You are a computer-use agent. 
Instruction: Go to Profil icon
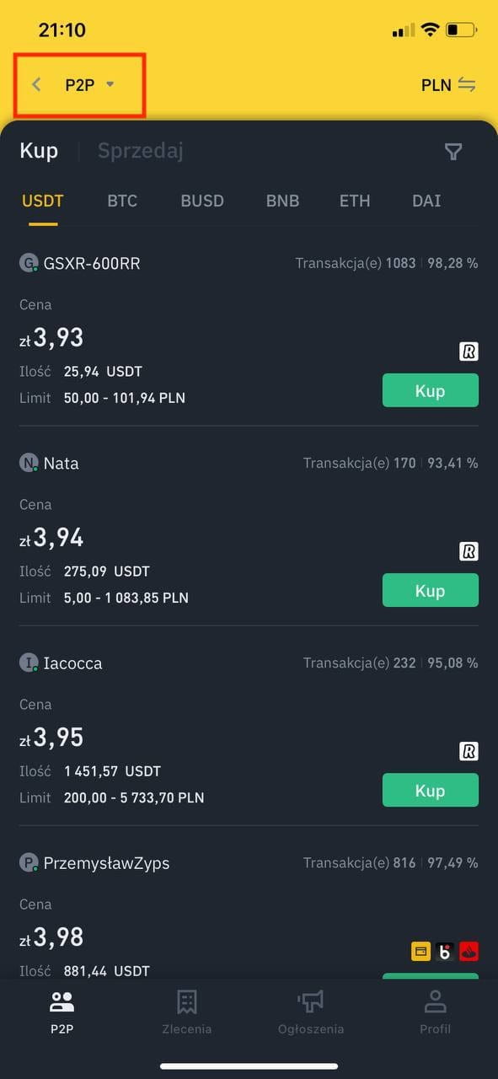point(435,1002)
